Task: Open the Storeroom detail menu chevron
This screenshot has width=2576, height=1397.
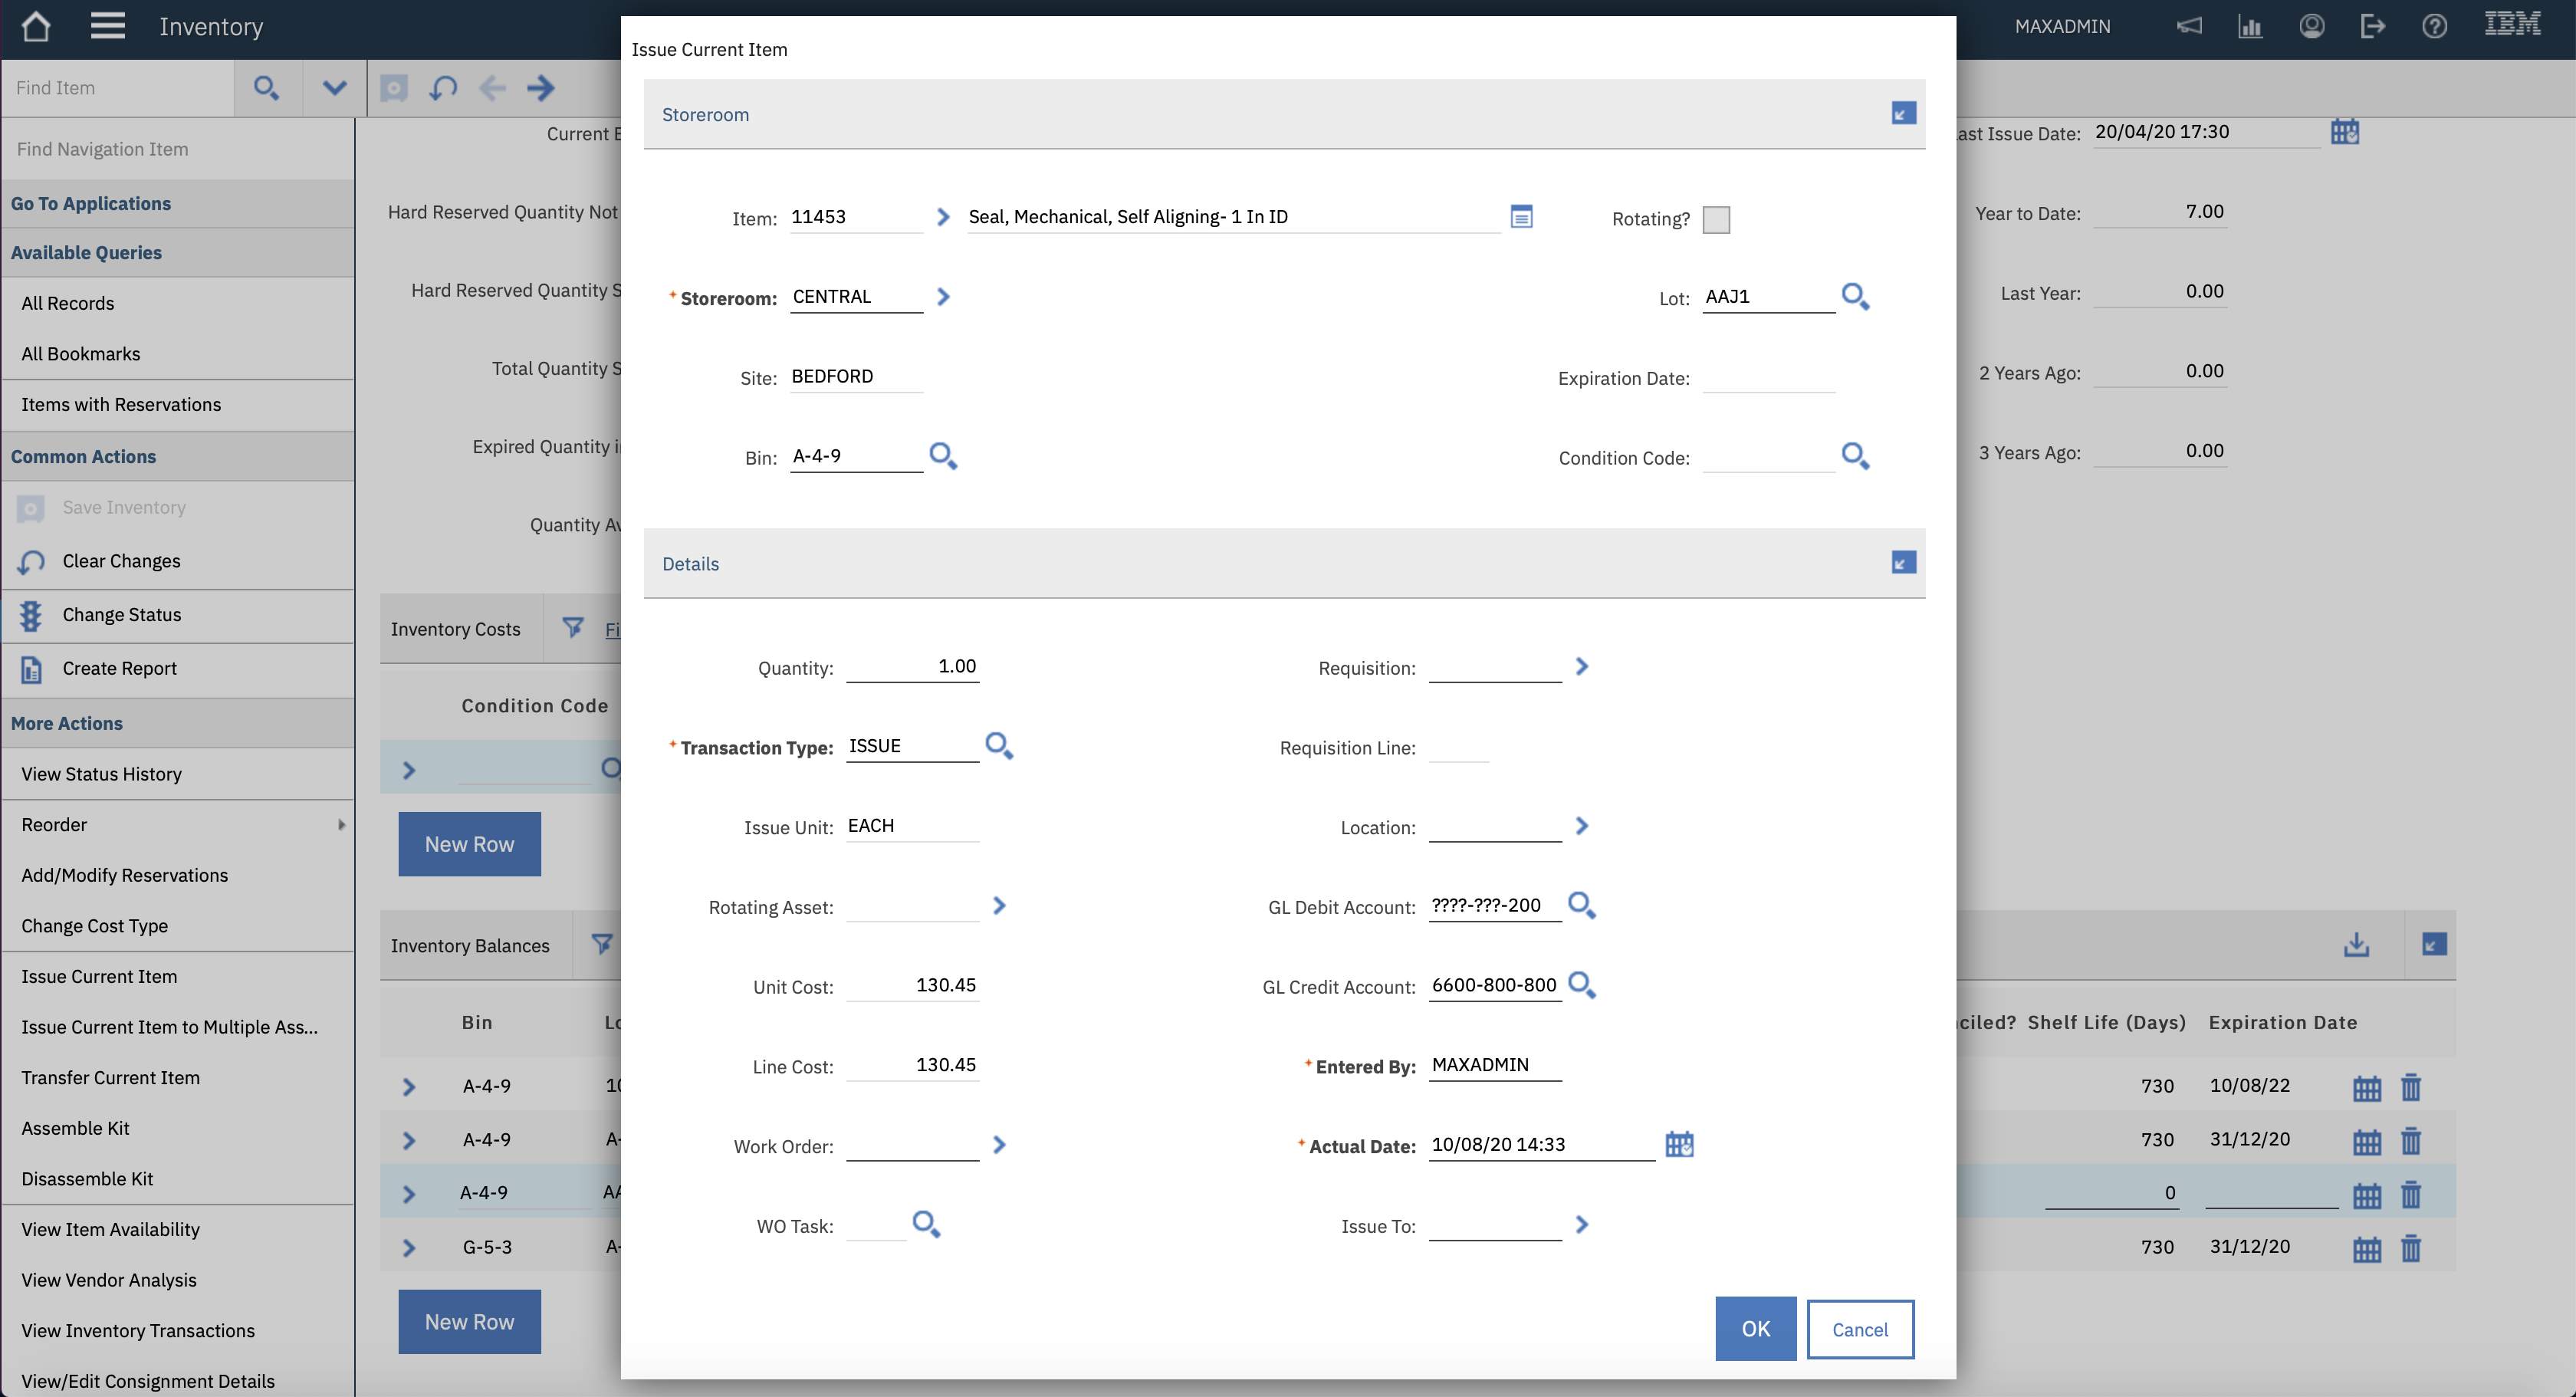Action: [x=942, y=297]
